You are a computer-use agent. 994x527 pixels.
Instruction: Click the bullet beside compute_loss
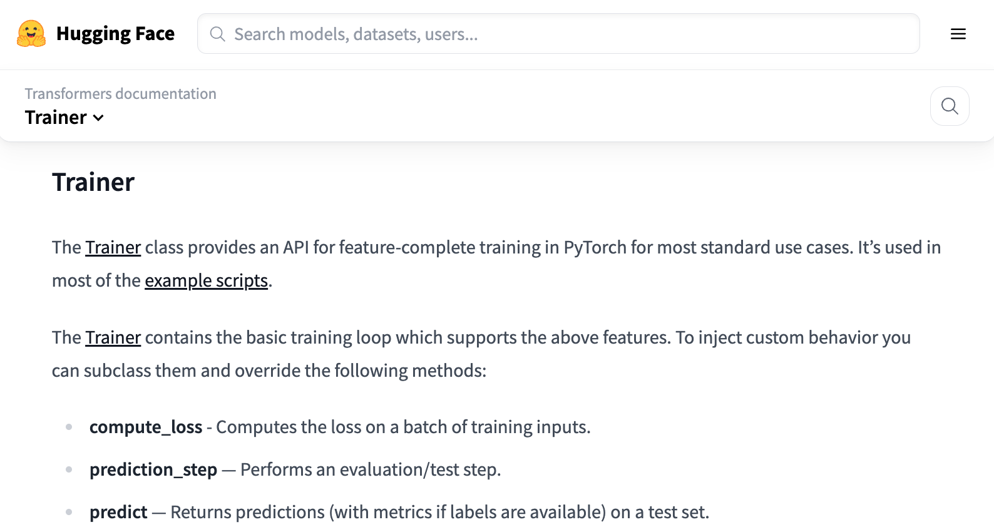(x=69, y=427)
